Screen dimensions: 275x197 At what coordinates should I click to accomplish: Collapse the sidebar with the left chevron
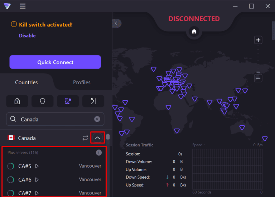116,23
